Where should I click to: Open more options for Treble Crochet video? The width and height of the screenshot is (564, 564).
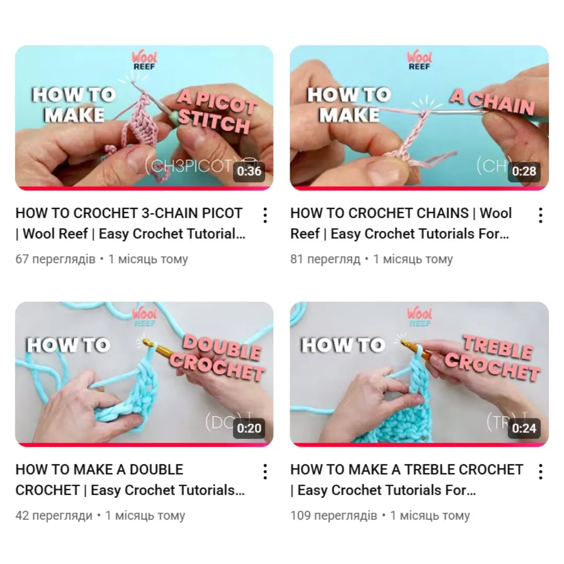pos(540,472)
